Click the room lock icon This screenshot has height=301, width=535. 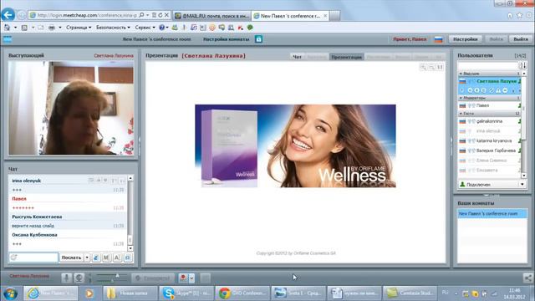tap(258, 39)
